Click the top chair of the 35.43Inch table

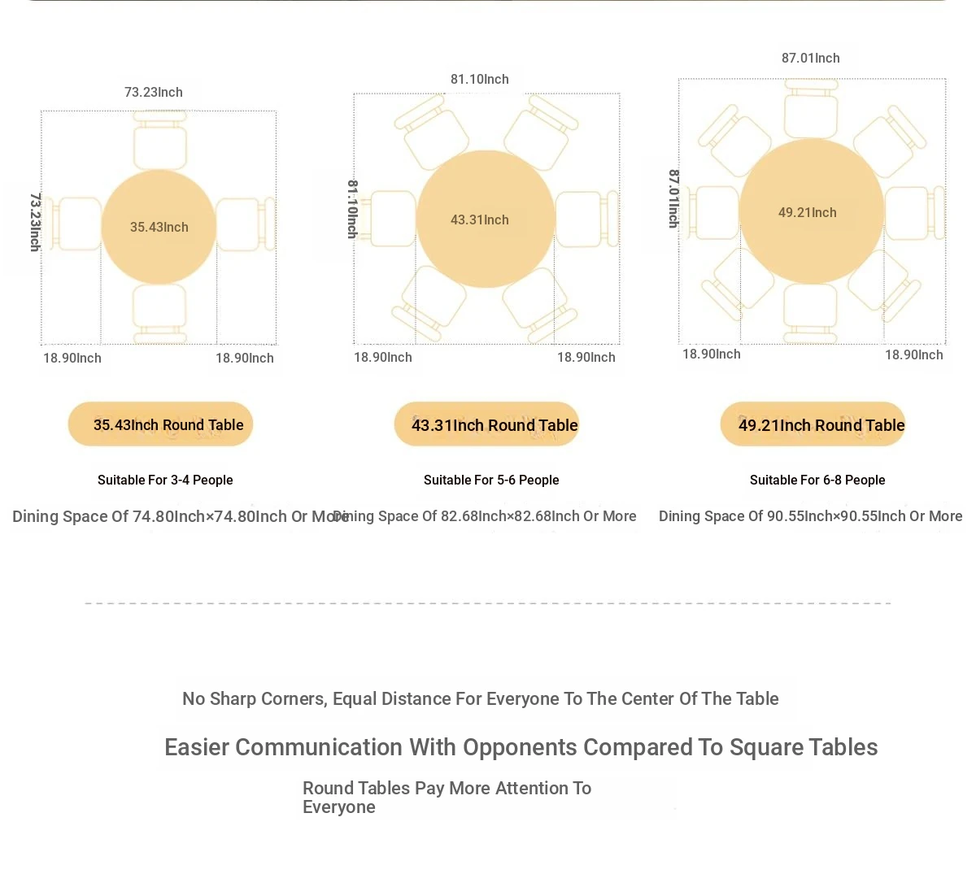tap(159, 141)
